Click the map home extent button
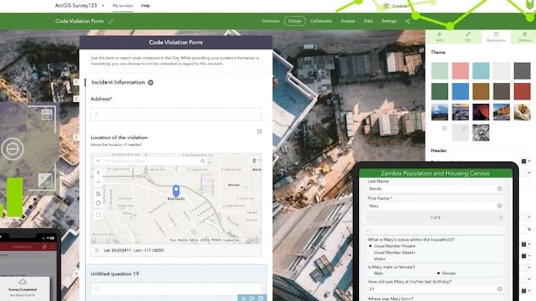This screenshot has height=301, width=536. (99, 194)
